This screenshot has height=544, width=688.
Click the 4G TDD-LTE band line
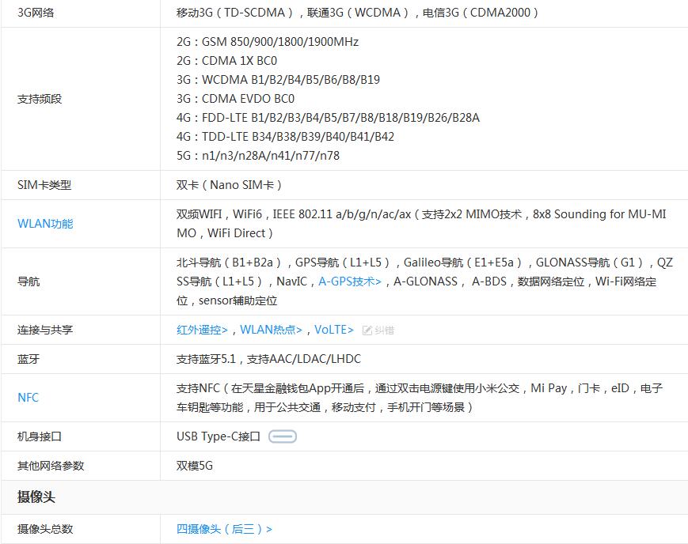[285, 137]
